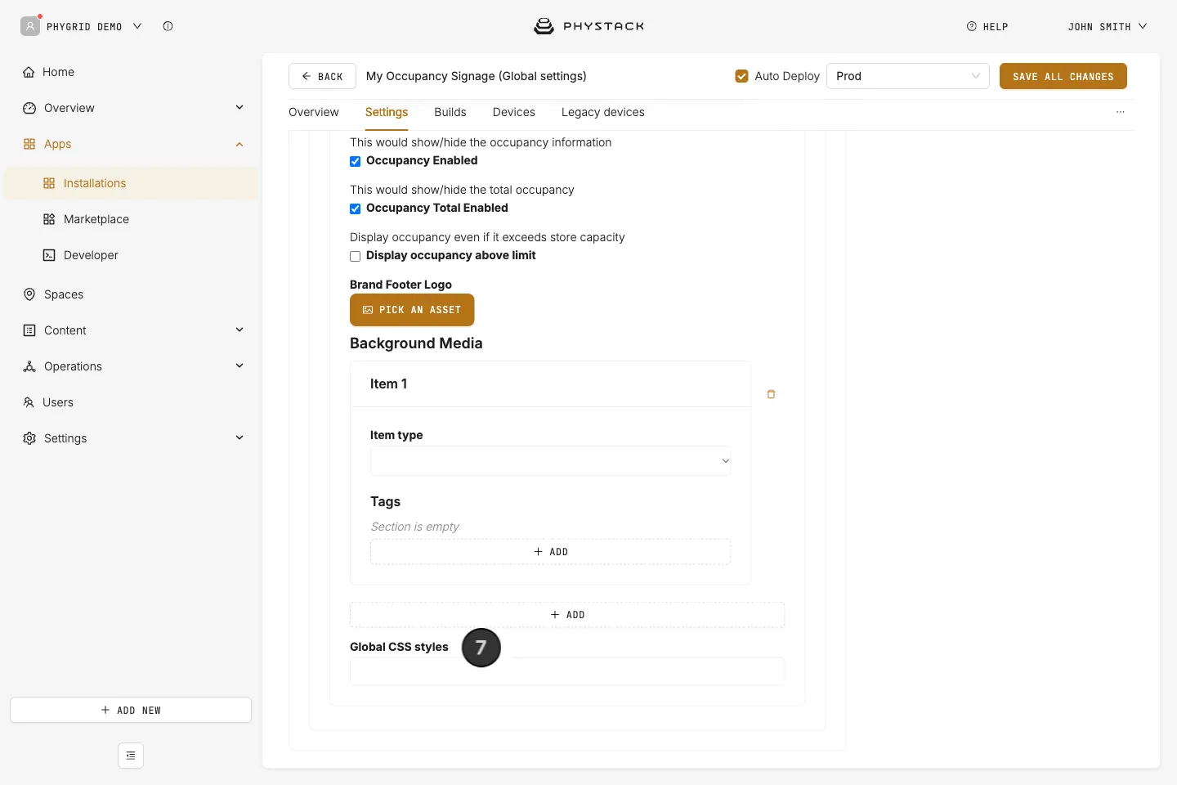Collapse the sidebar with the bottom icon
This screenshot has height=785, width=1177.
pyautogui.click(x=131, y=756)
